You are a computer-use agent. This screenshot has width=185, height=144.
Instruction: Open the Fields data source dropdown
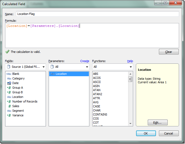[26, 67]
